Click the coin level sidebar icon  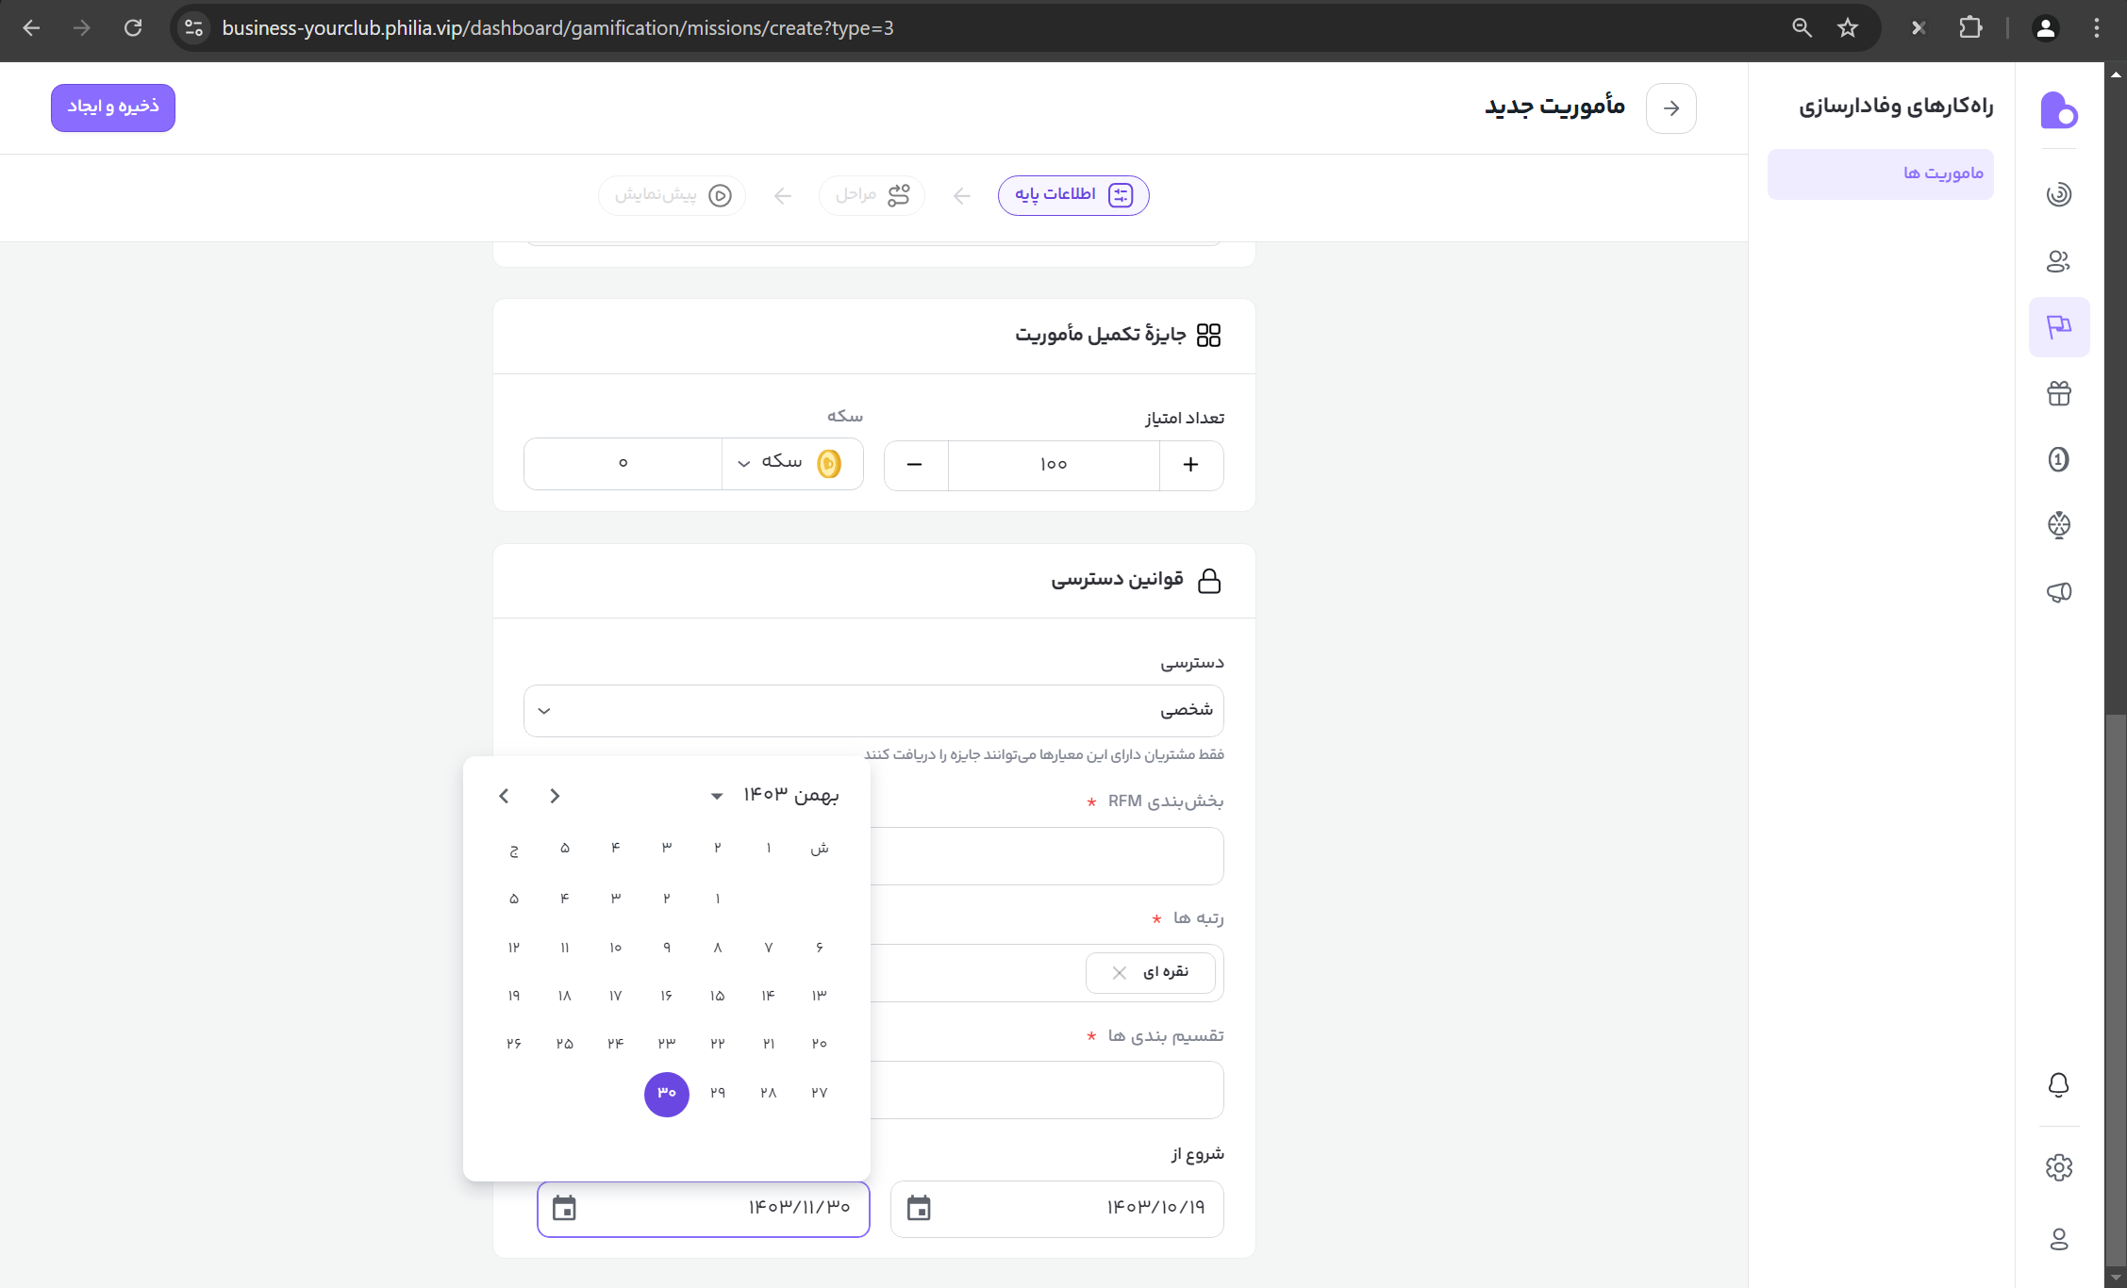2058,459
